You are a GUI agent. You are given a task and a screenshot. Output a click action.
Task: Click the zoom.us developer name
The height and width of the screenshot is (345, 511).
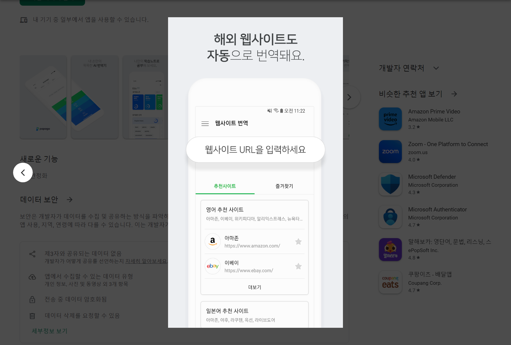tap(418, 152)
